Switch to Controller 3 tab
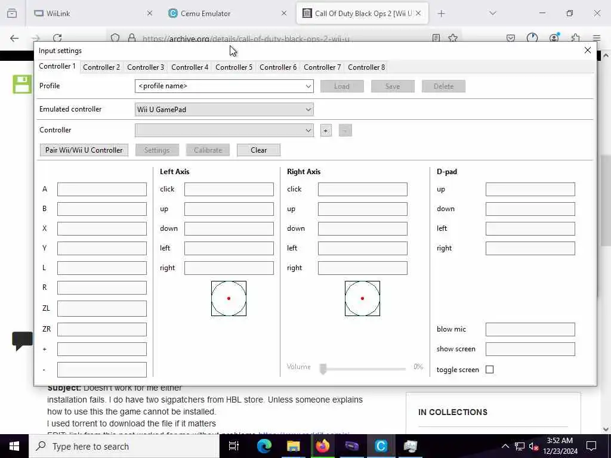Image resolution: width=611 pixels, height=458 pixels. point(146,67)
